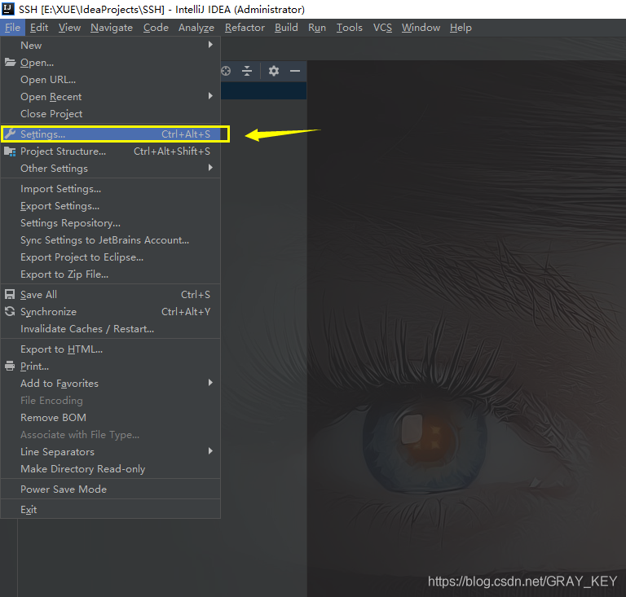The height and width of the screenshot is (597, 626).
Task: Click the Settings wrench icon
Action: tap(10, 134)
